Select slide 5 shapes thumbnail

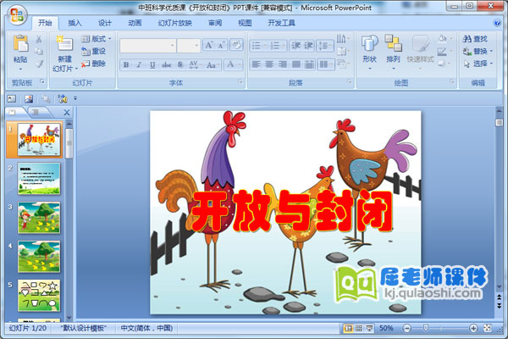tap(39, 295)
